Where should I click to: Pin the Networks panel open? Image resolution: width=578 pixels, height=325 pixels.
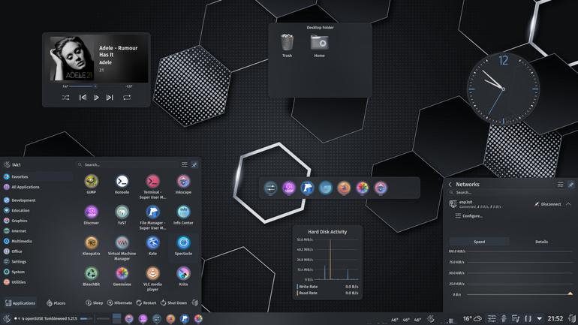pos(571,184)
